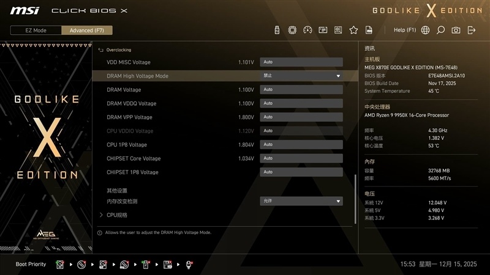This screenshot has width=490, height=275.
Task: Open the 内存改变检测 dropdown
Action: 301,201
